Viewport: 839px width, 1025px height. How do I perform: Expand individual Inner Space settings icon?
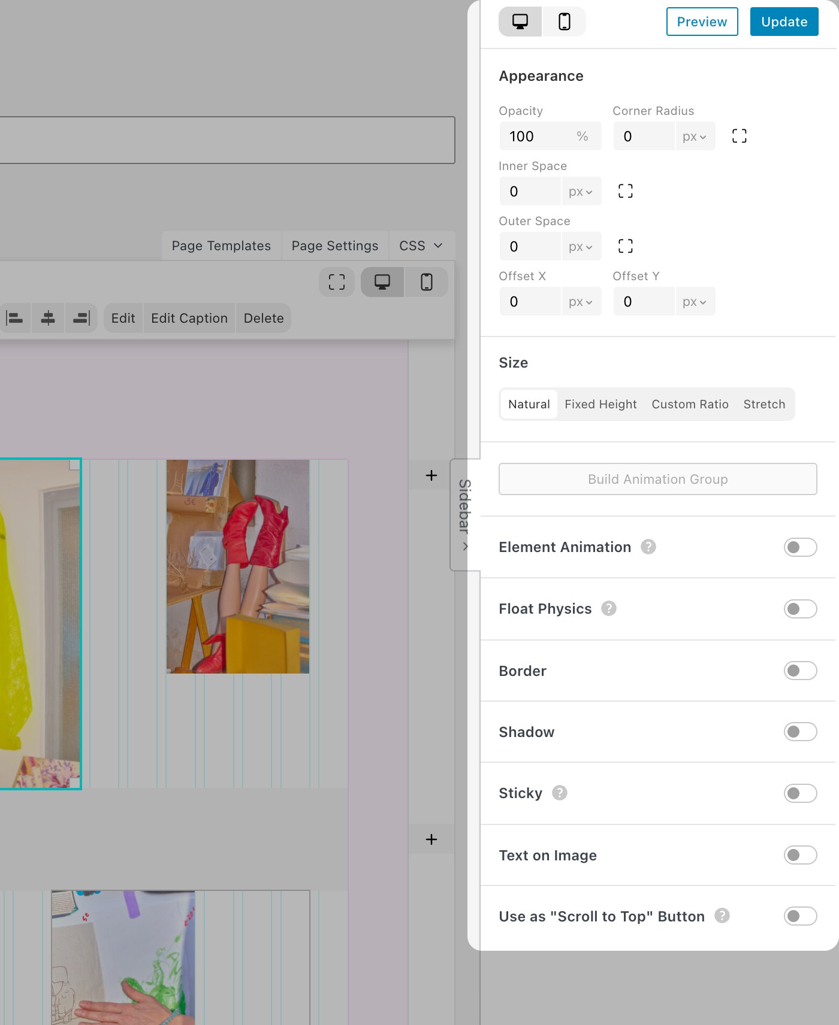(625, 191)
